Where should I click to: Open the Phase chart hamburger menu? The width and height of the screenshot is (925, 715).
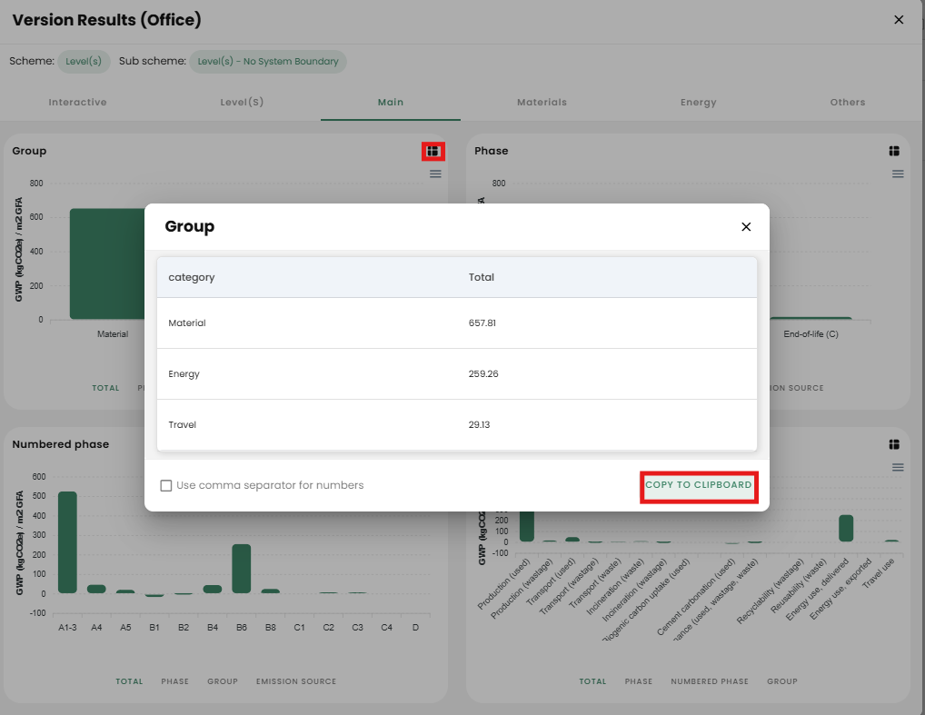click(898, 174)
